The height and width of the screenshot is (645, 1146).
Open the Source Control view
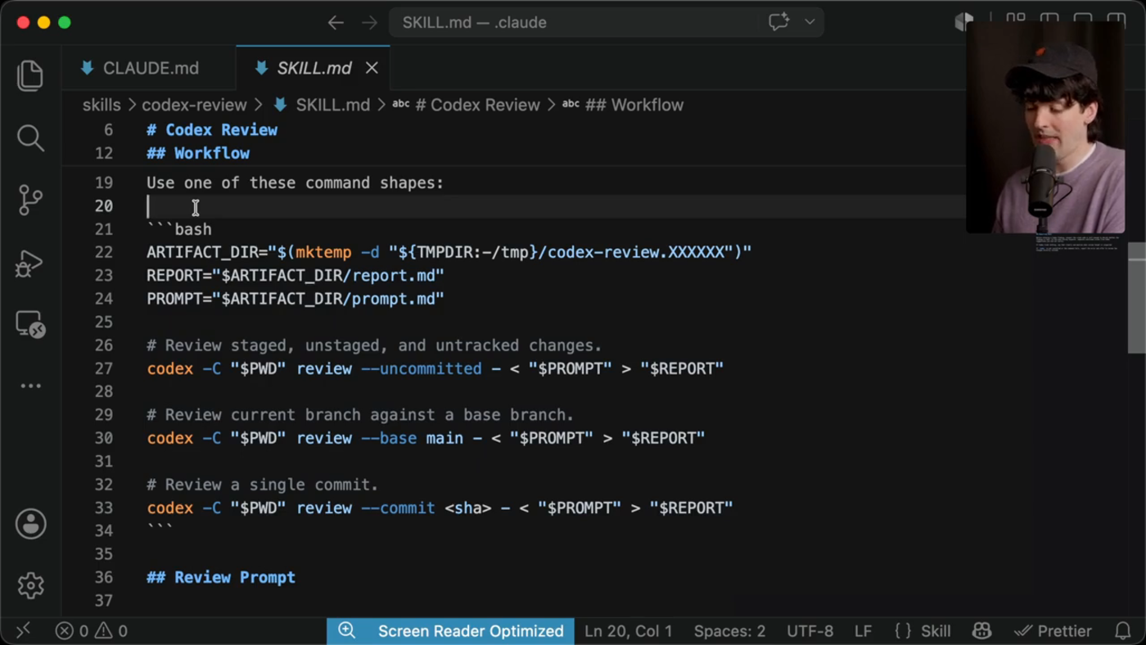(30, 200)
